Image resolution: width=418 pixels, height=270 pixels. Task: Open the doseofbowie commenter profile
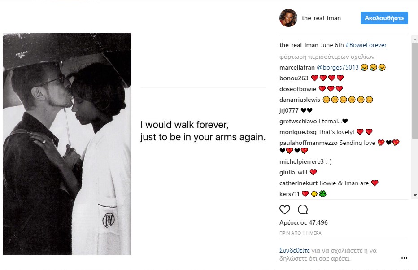point(297,89)
